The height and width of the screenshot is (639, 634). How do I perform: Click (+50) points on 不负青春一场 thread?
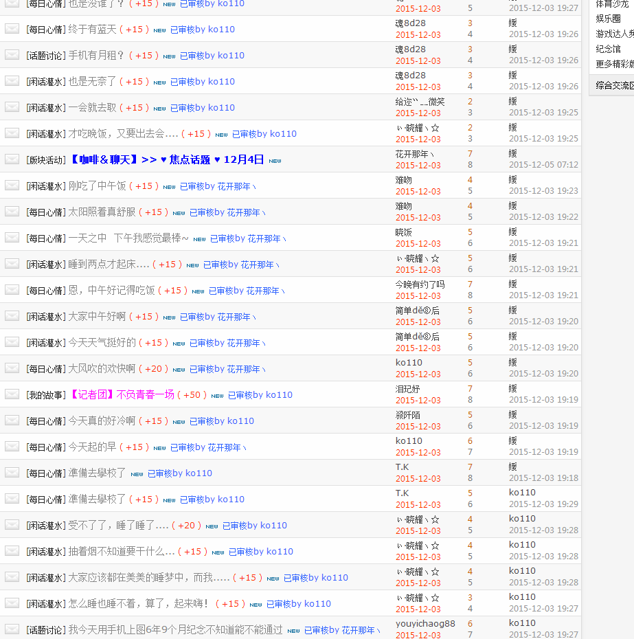point(192,395)
